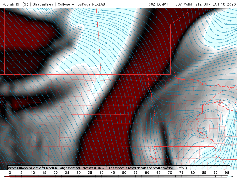Click "College of DuPage NEXLAB" header text
The width and height of the screenshot is (237, 178).
tap(81, 4)
